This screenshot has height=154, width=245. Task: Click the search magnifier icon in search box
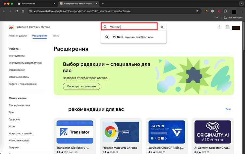coord(105,27)
